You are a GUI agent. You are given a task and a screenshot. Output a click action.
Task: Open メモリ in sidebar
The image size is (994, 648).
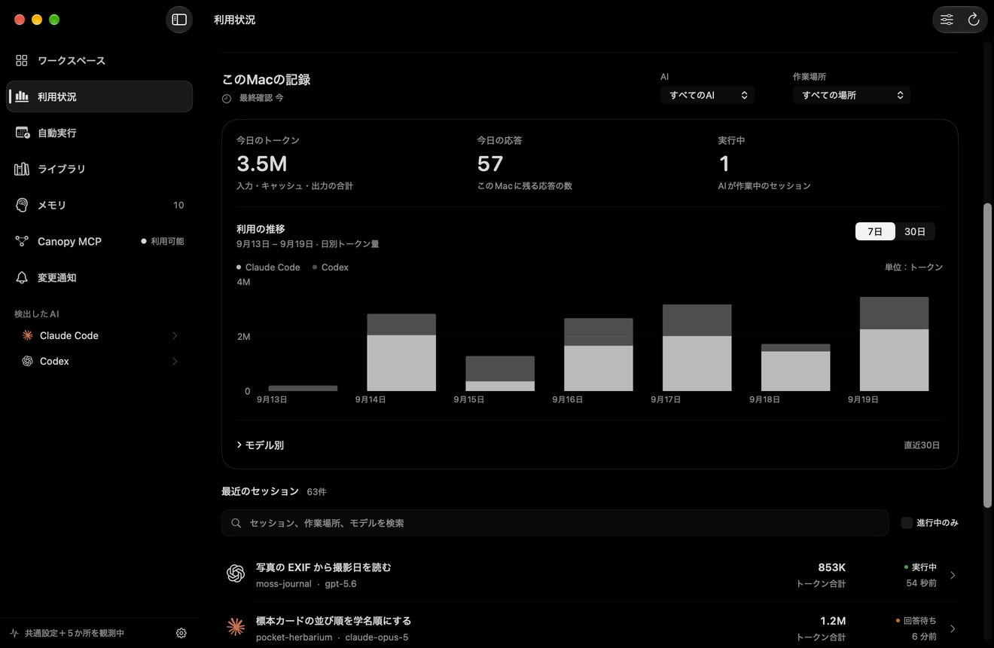point(99,205)
